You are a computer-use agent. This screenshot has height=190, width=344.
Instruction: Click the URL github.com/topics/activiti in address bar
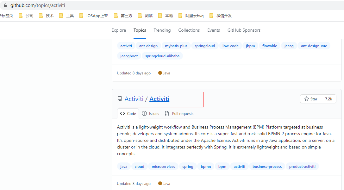(38, 5)
